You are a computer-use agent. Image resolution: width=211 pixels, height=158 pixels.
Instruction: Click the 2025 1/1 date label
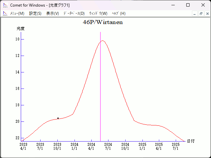point(142,146)
